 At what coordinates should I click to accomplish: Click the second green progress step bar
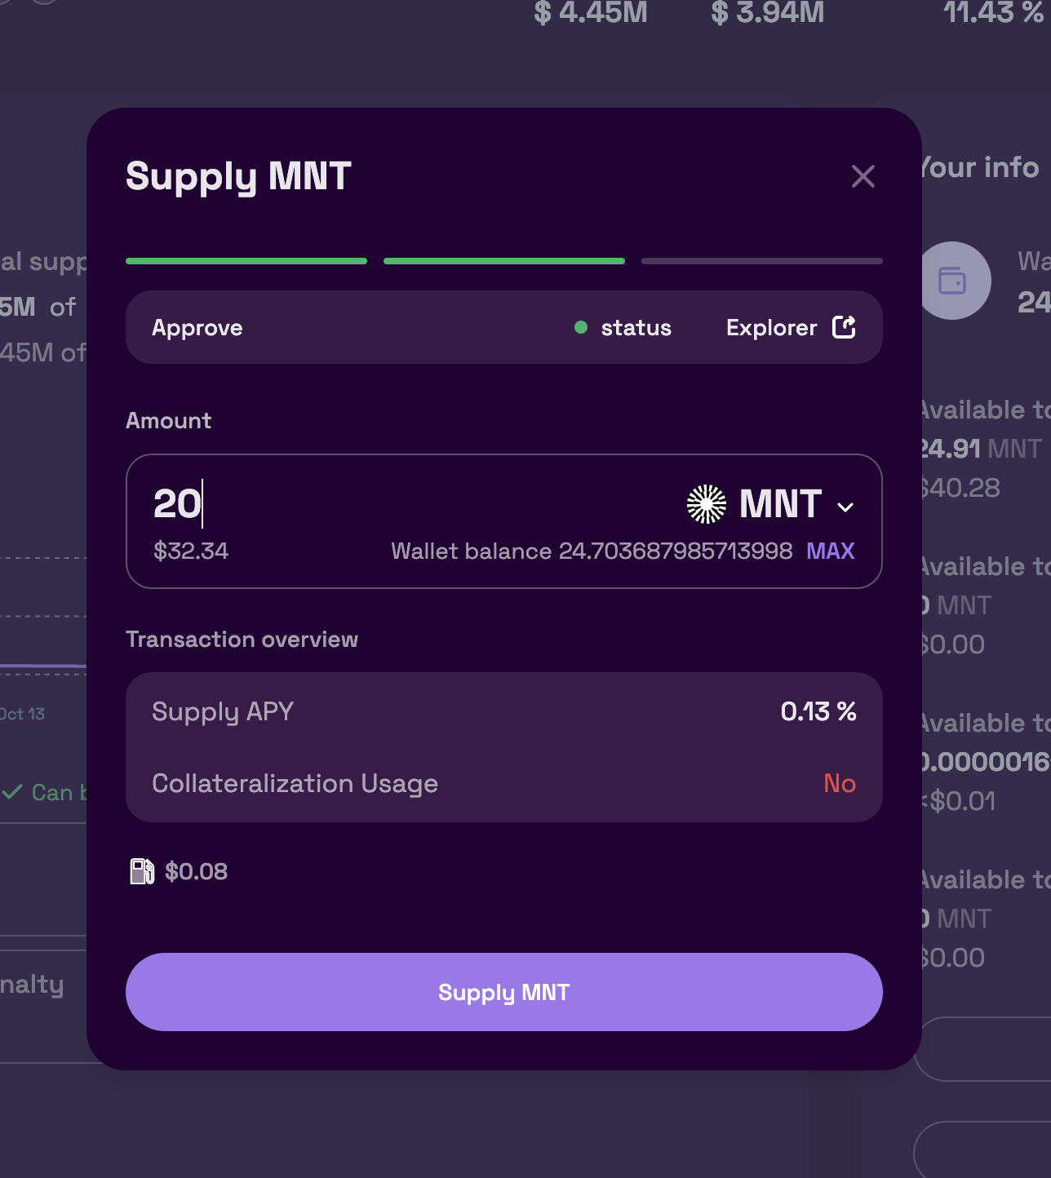click(504, 261)
